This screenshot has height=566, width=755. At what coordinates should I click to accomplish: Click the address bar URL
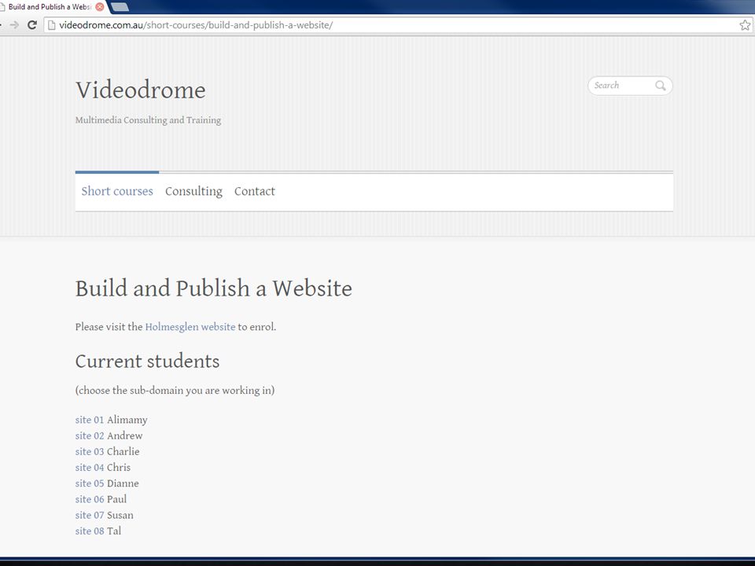[x=196, y=25]
